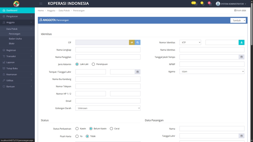Click the Home breadcrumb link
This screenshot has height=142, width=253.
tap(41, 11)
